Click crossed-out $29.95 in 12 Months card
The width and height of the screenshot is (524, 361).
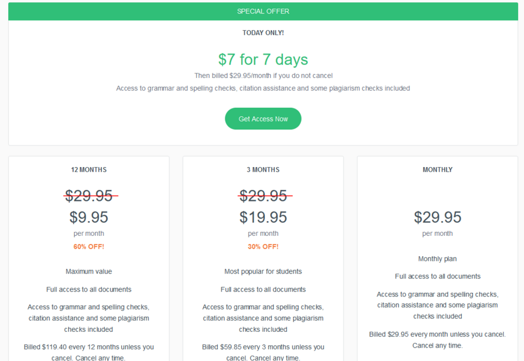click(x=88, y=196)
